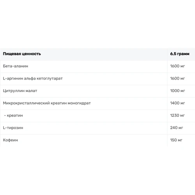195x195 pixels.
Task: Click the word 'моногидрат' in the table
Action: point(79,103)
